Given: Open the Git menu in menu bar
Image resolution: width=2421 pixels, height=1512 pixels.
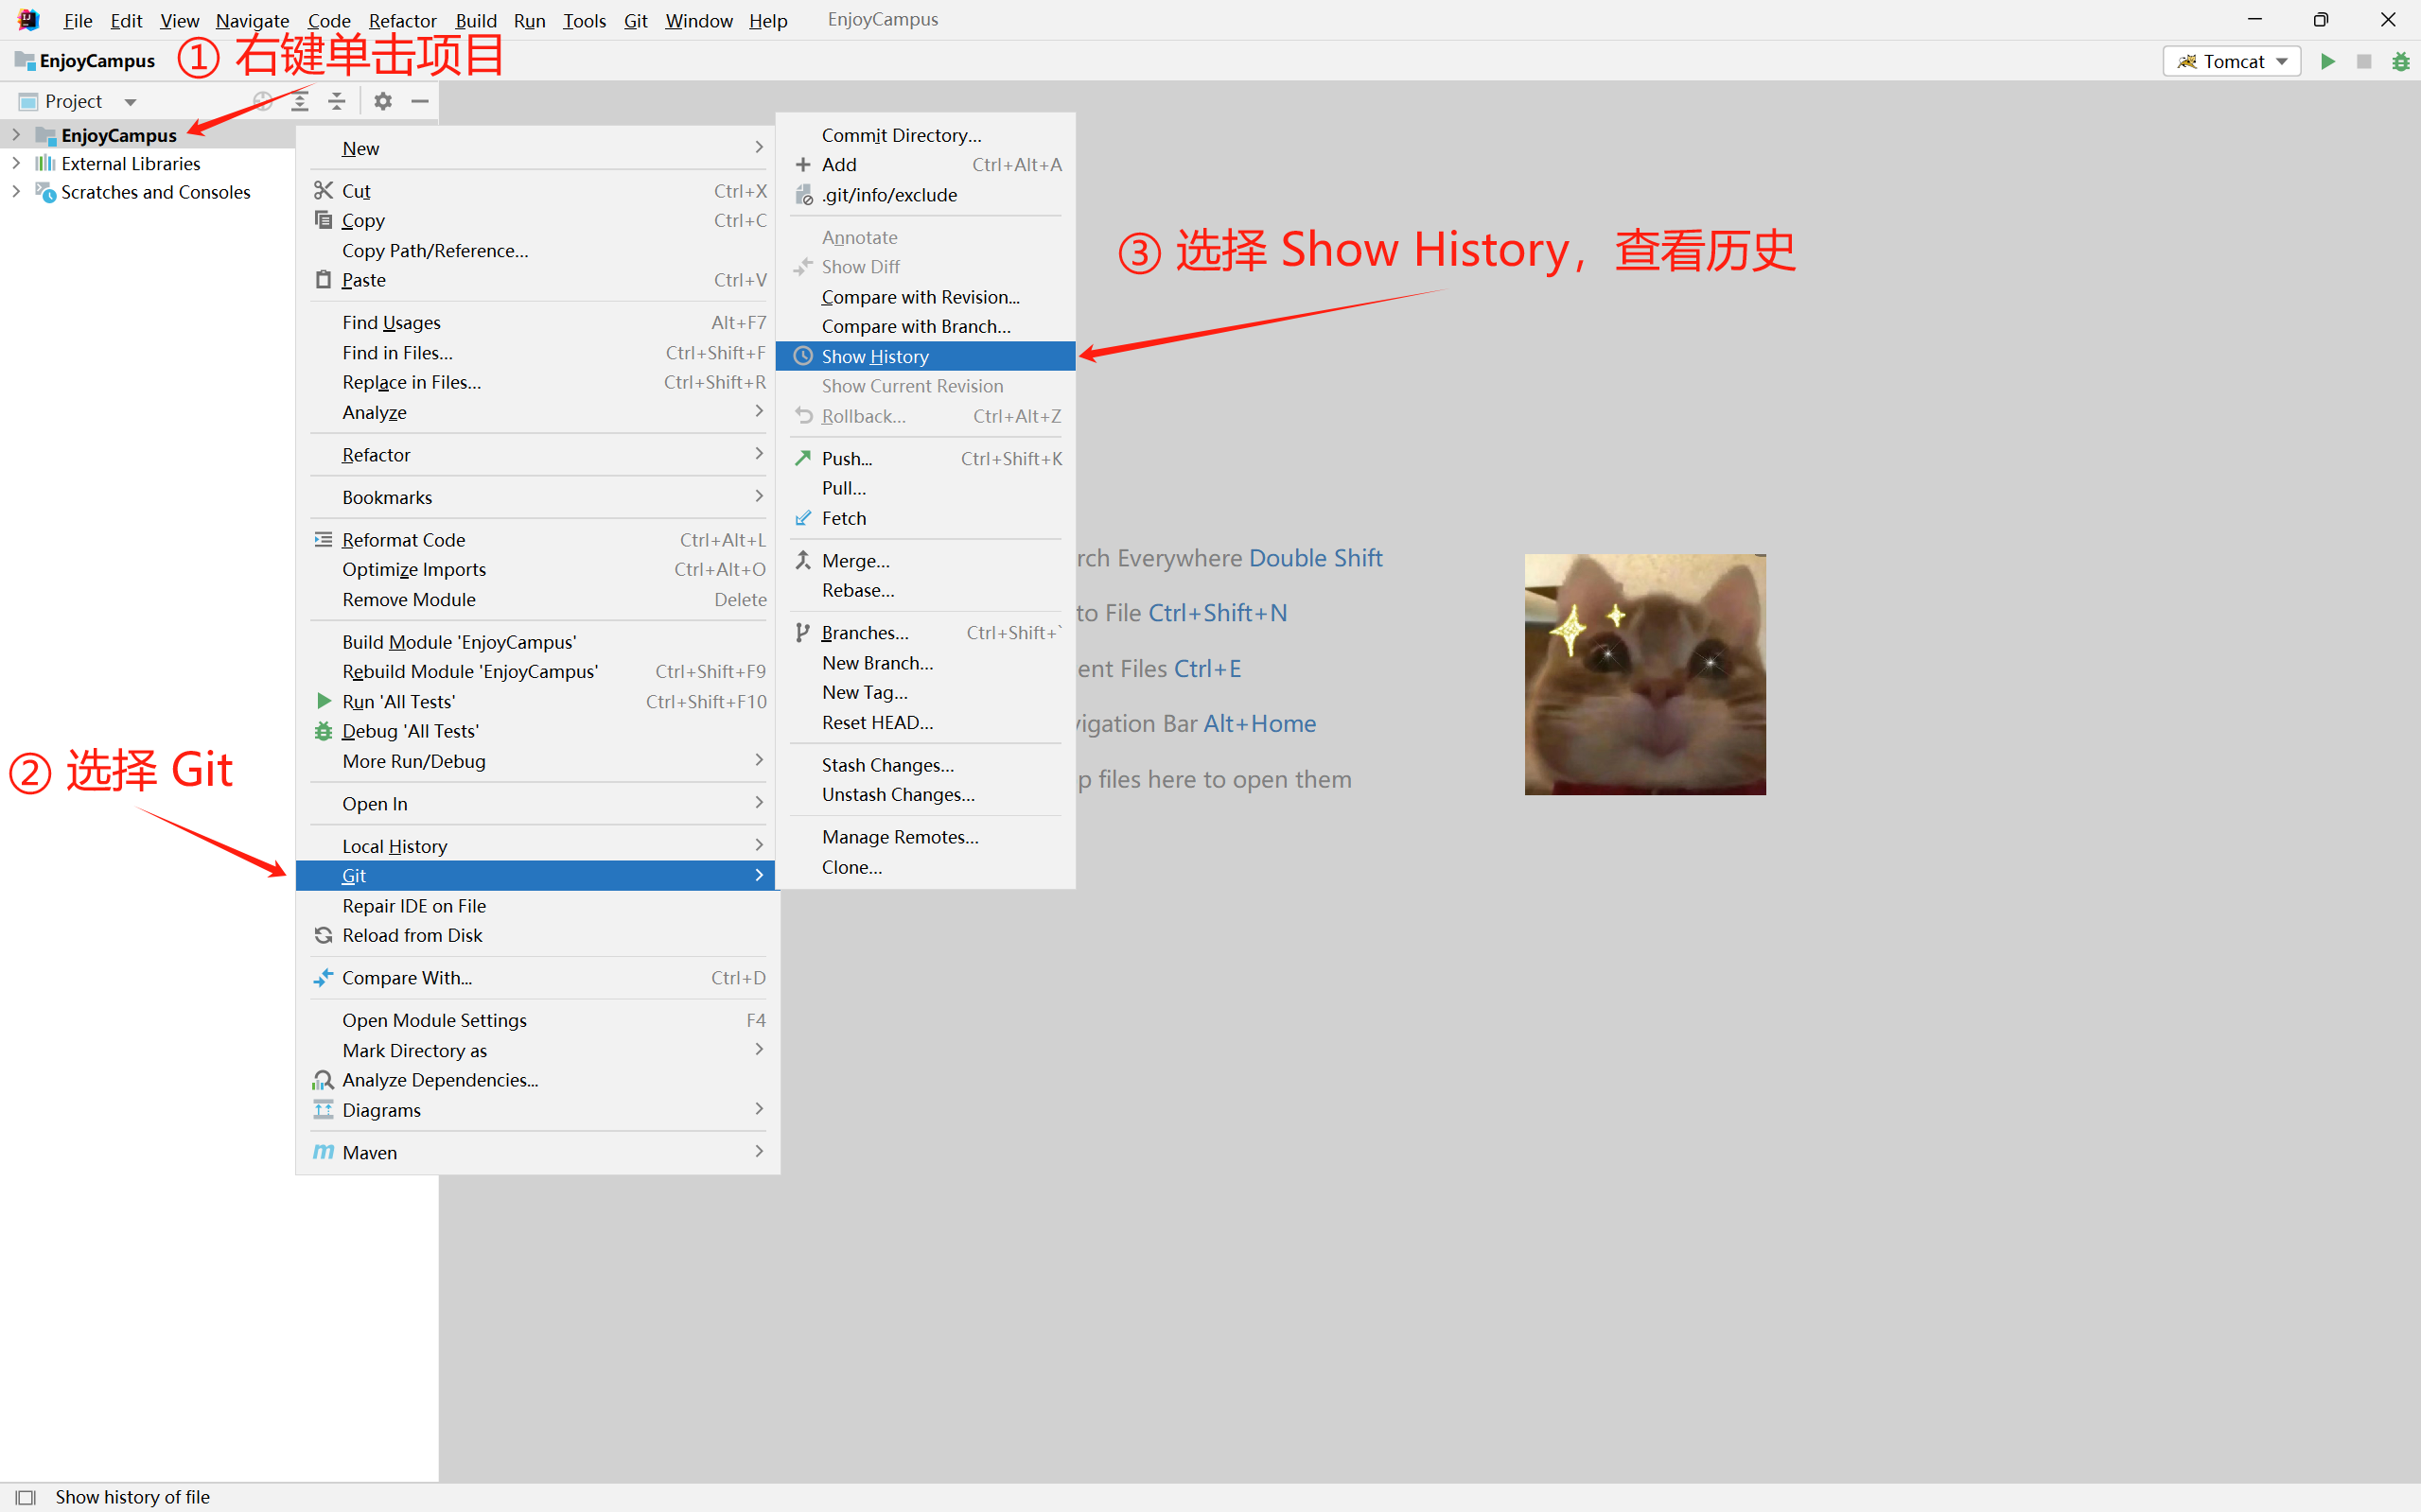Looking at the screenshot, I should pos(635,20).
